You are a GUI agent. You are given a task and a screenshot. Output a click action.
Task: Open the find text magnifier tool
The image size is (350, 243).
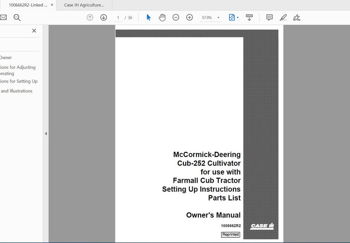(x=17, y=17)
